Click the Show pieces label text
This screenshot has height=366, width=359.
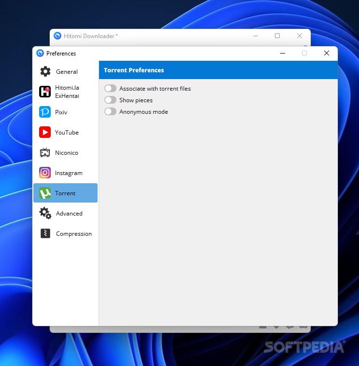pos(136,100)
